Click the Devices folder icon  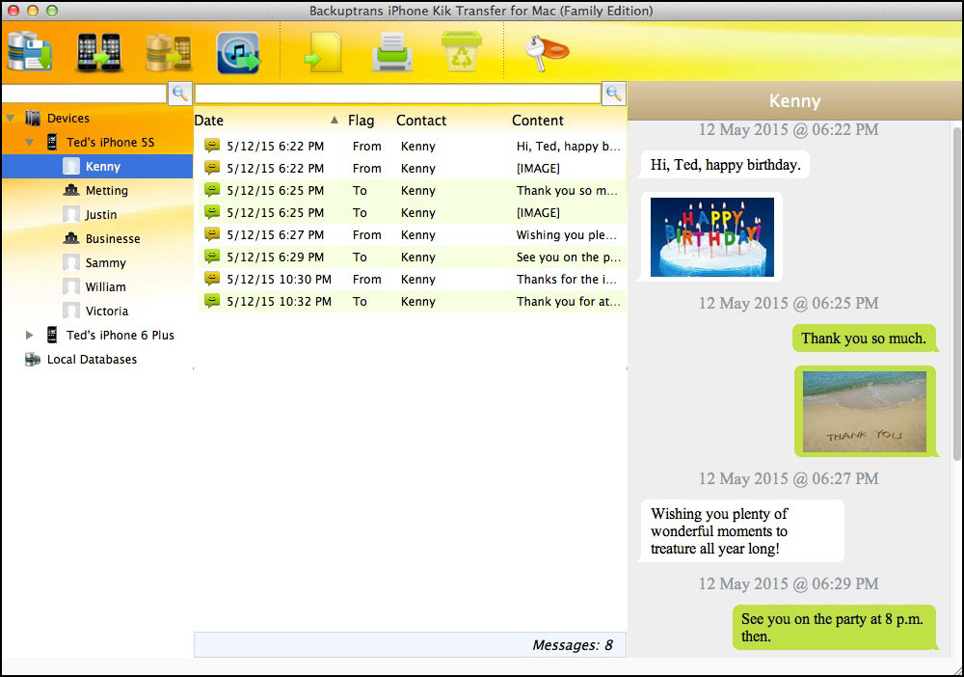(x=33, y=118)
